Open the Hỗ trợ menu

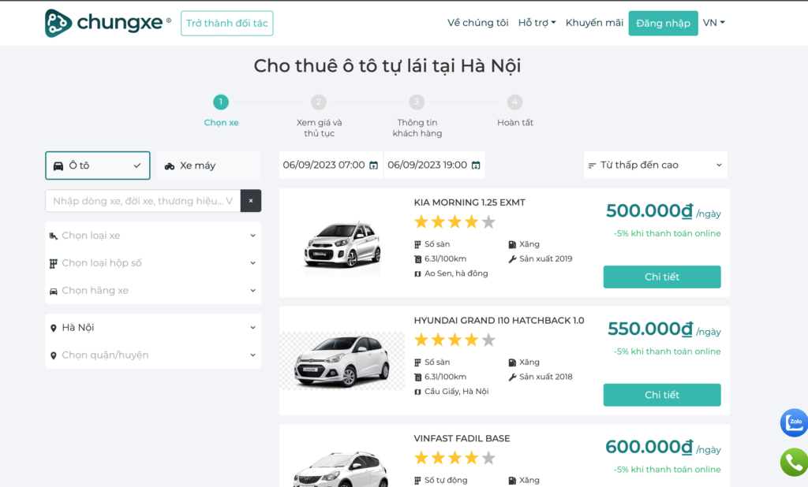537,23
